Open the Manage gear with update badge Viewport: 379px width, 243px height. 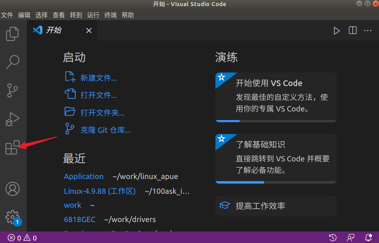13,218
